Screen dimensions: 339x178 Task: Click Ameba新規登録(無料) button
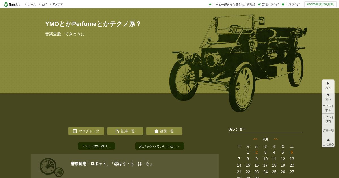[x=320, y=4]
